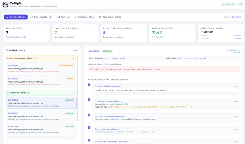Click the 71.4% remediation success value
245x144 pixels.
click(x=157, y=33)
